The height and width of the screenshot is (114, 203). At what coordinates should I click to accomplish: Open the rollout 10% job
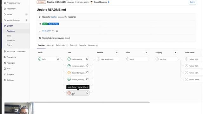(193, 59)
